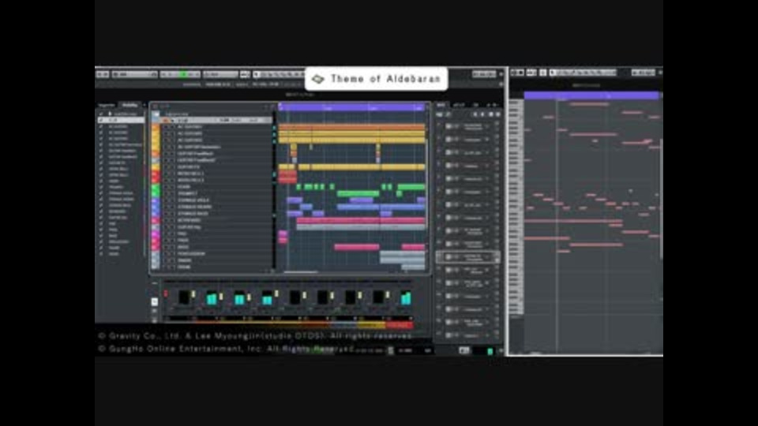Click the orange color strip of AC GUITAR1
The height and width of the screenshot is (426, 758).
coord(156,127)
